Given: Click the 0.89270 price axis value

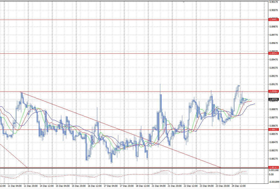Looking at the screenshot, I should coord(273,76).
